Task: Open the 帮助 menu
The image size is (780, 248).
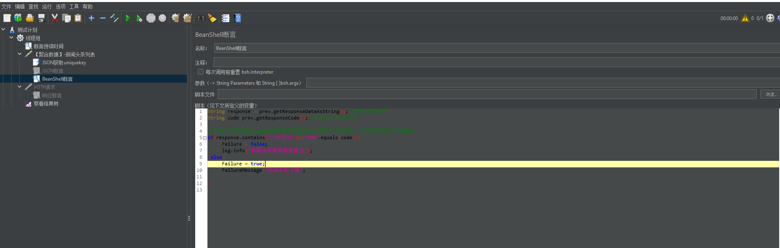Action: pyautogui.click(x=87, y=7)
